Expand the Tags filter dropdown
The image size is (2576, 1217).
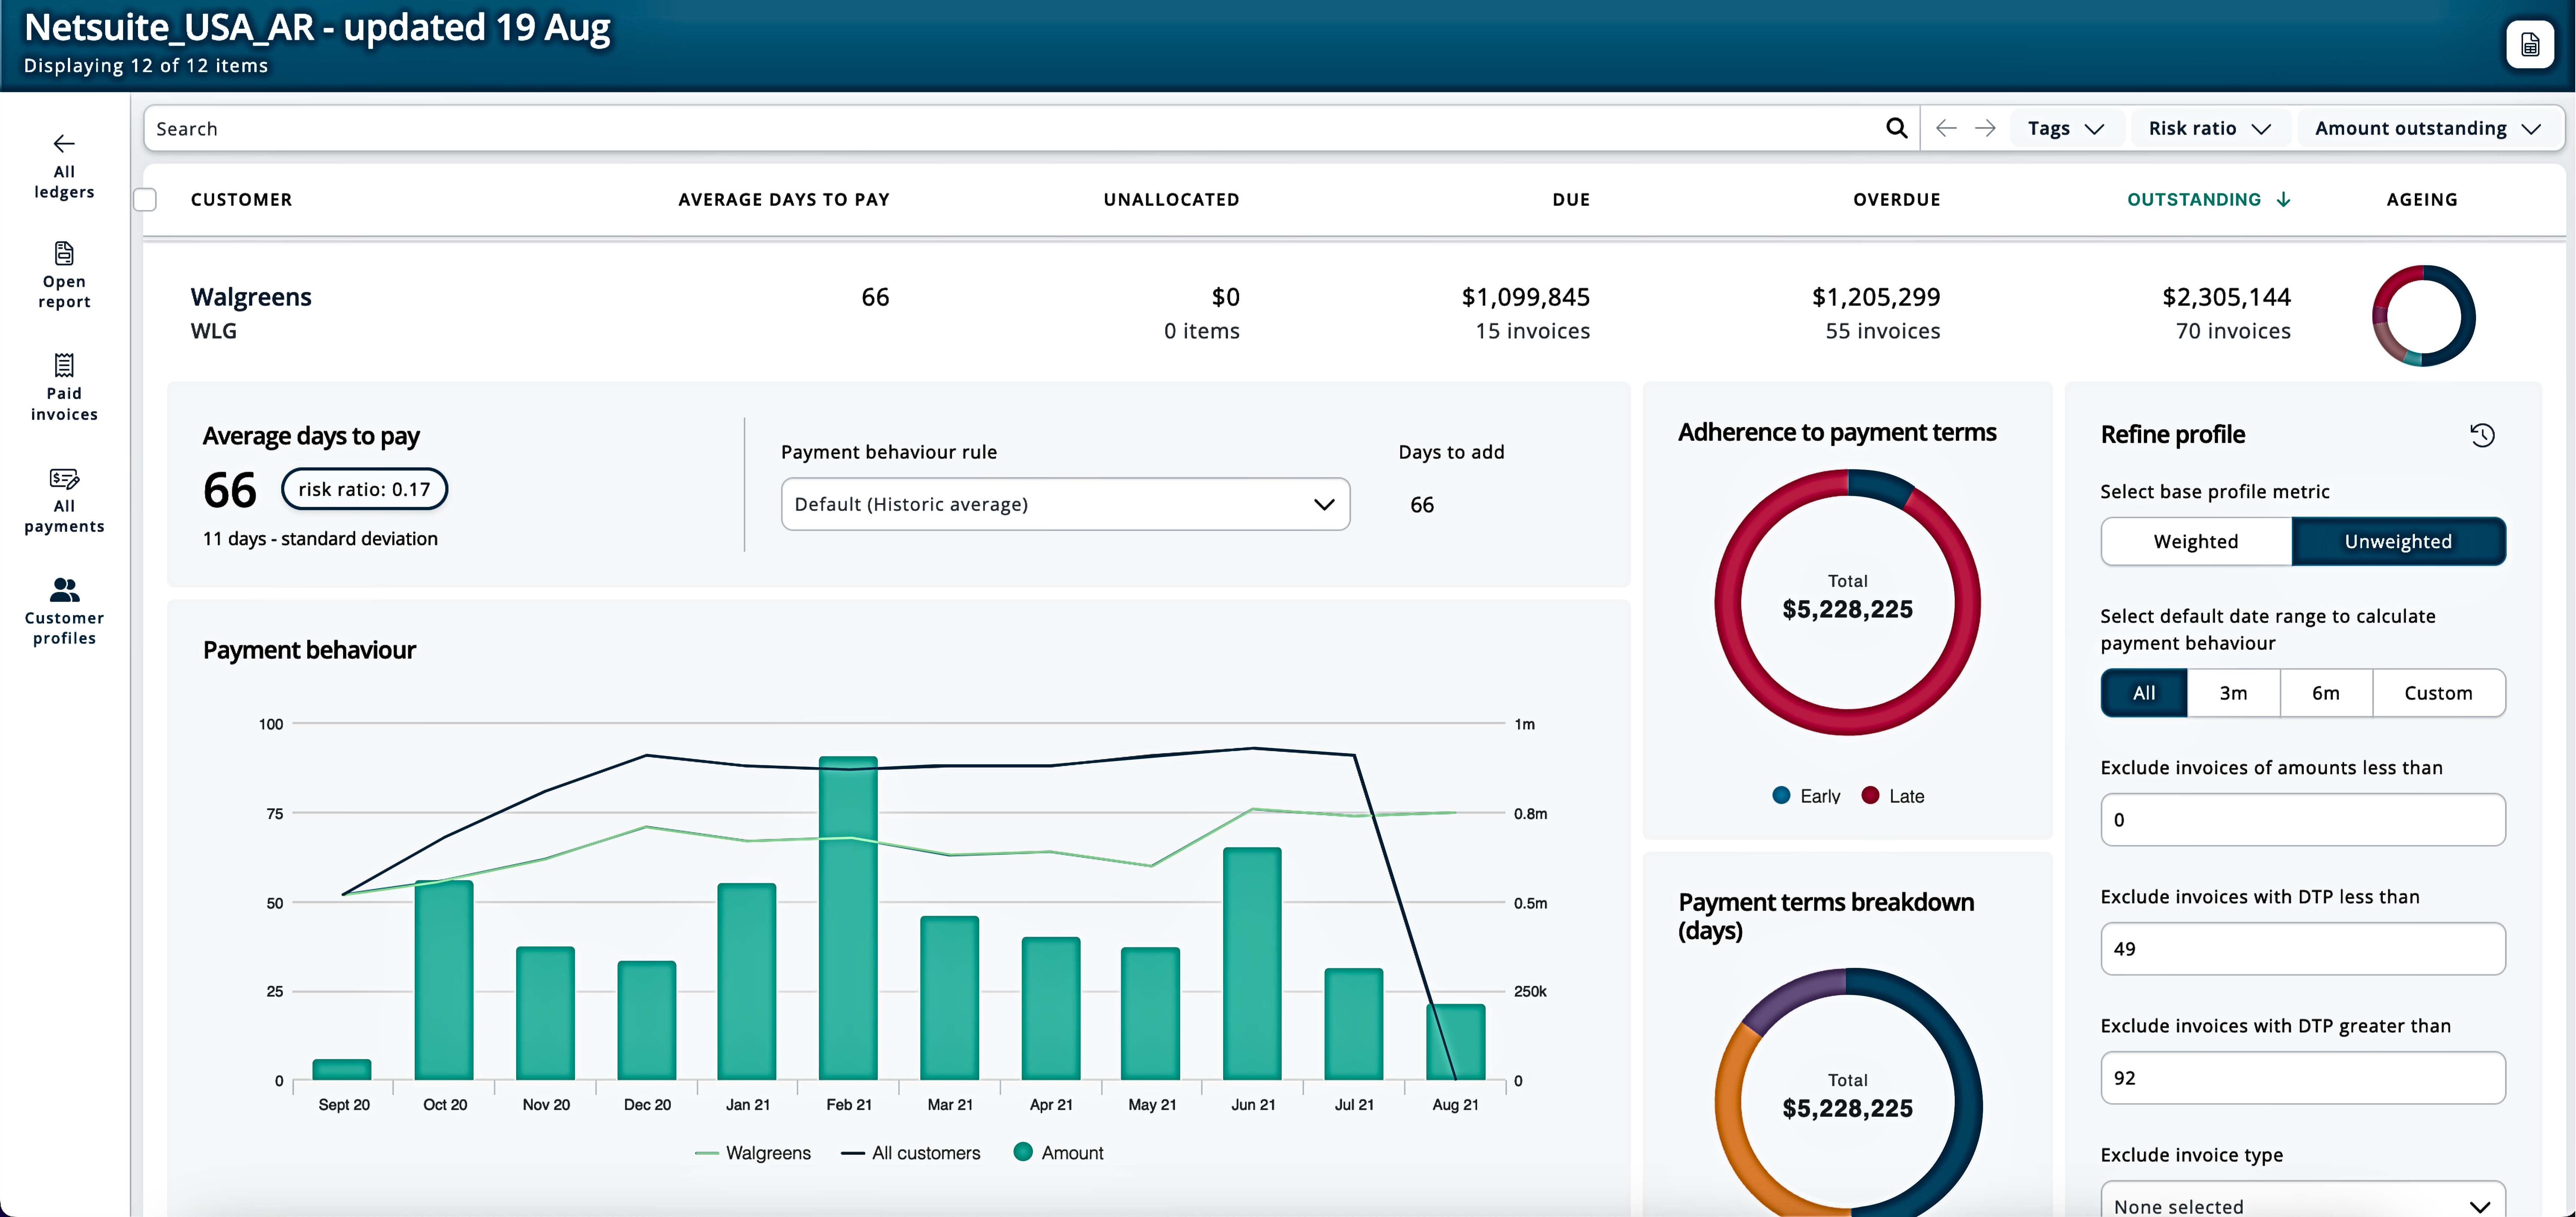(2065, 128)
